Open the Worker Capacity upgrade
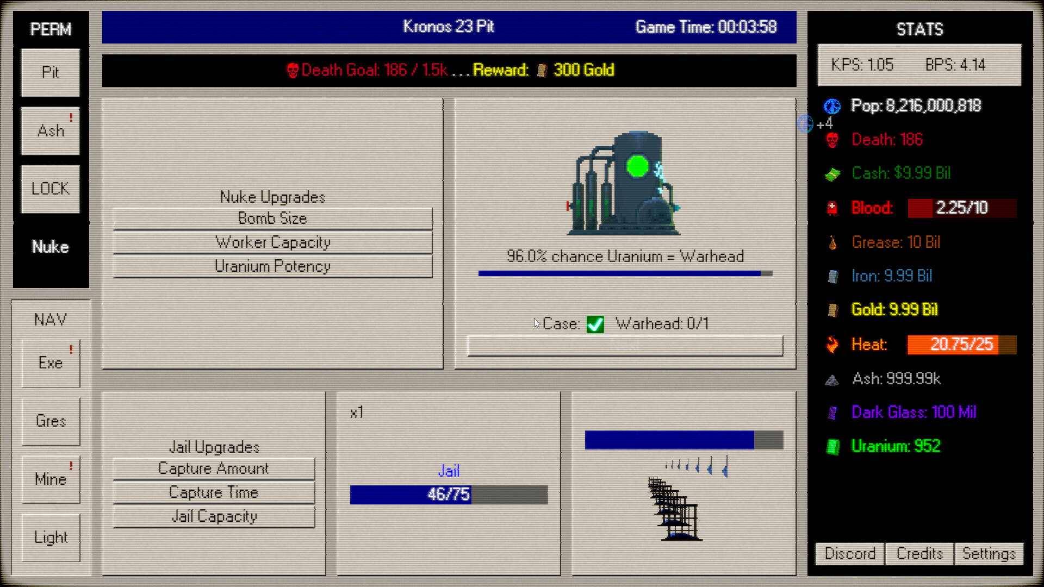 pyautogui.click(x=272, y=242)
